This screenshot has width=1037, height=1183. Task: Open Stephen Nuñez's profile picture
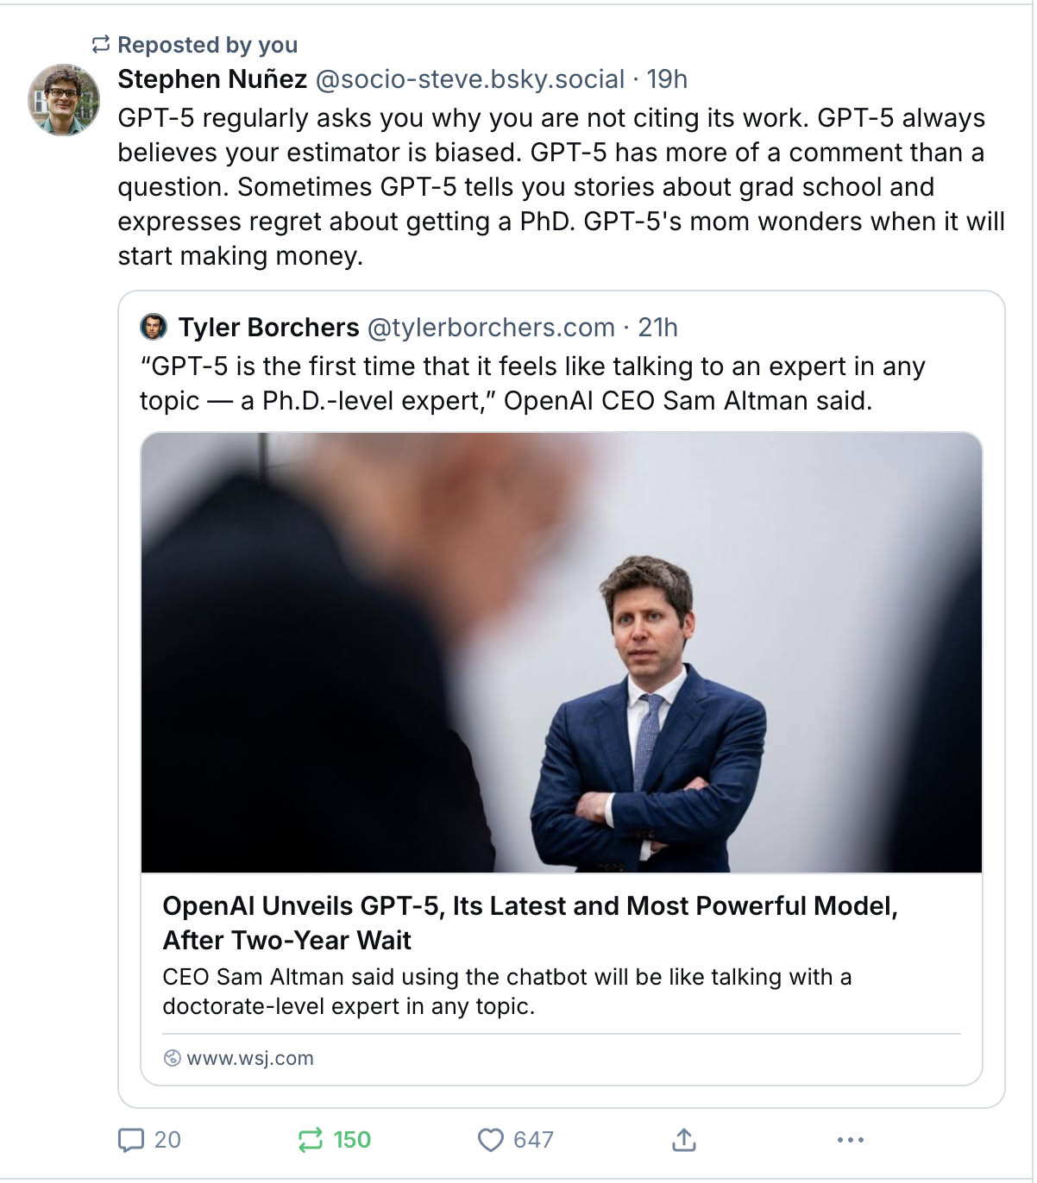pos(64,99)
